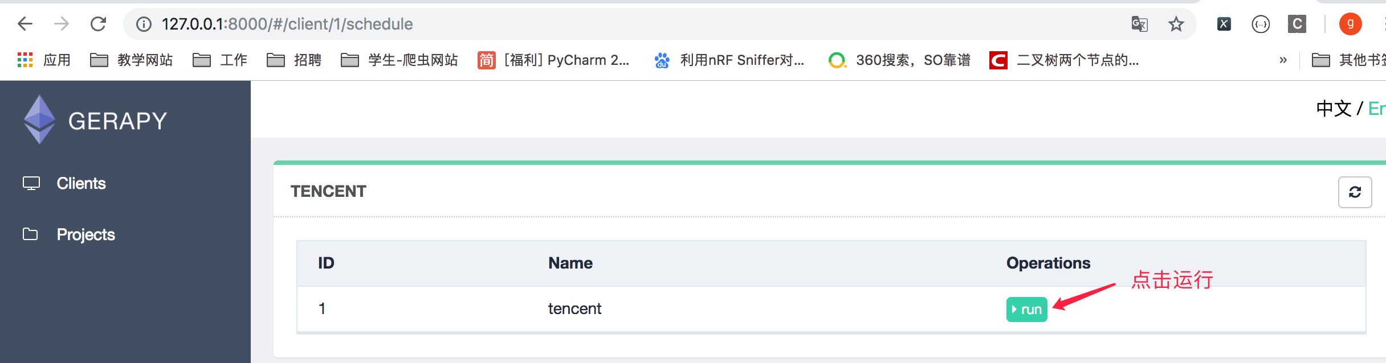Image resolution: width=1386 pixels, height=363 pixels.
Task: Click the bookmark star in address bar
Action: tap(1176, 24)
